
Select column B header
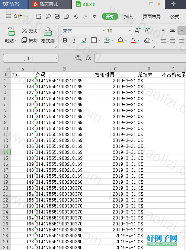point(64,69)
